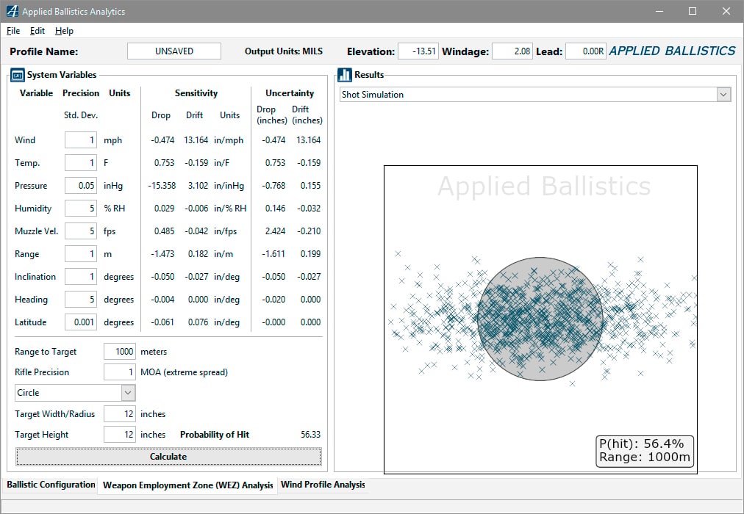Click the Inclination precision input field
This screenshot has width=744, height=514.
[x=81, y=277]
